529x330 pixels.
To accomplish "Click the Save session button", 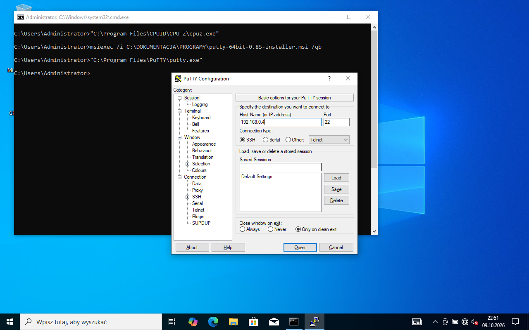I will 336,189.
